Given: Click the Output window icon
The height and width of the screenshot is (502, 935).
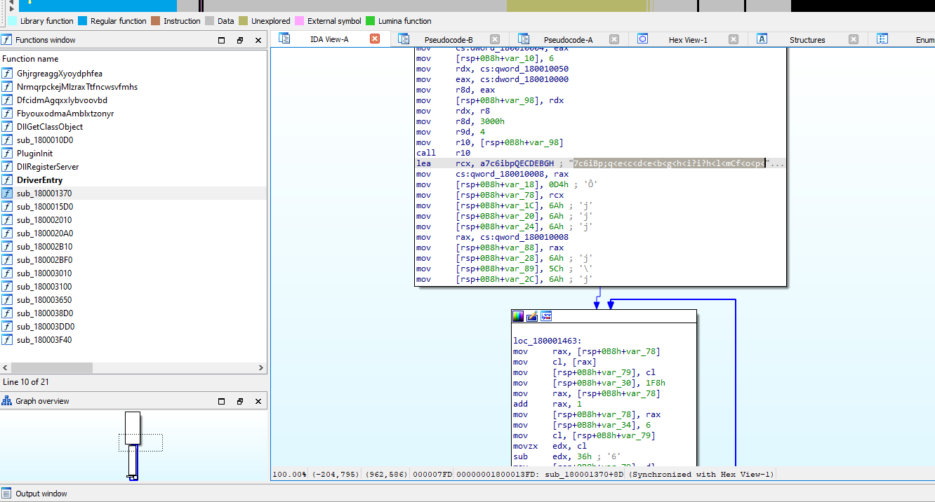Looking at the screenshot, I should (x=6, y=494).
